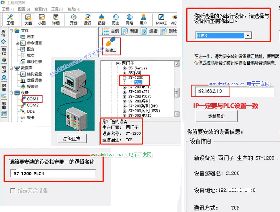Click the 新建 toolbar button
The image size is (280, 212).
click(x=130, y=31)
